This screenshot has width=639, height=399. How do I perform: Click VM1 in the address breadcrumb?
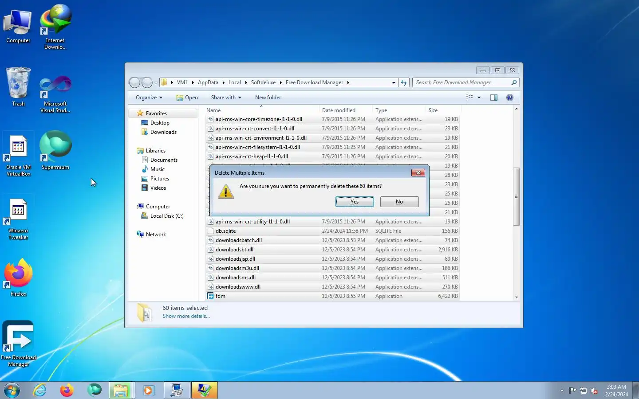click(182, 82)
